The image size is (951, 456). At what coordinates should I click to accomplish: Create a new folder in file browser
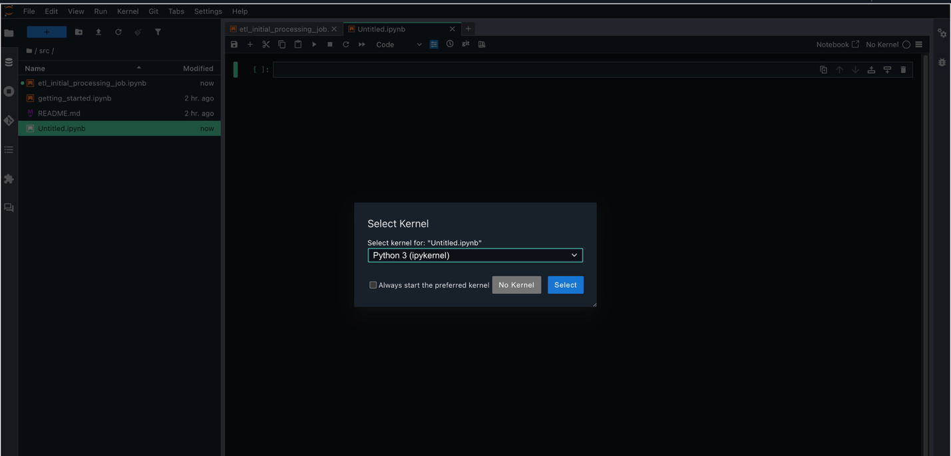[79, 31]
